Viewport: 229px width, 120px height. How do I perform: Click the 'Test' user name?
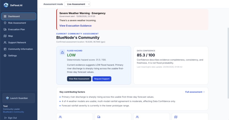(x=5, y=106)
